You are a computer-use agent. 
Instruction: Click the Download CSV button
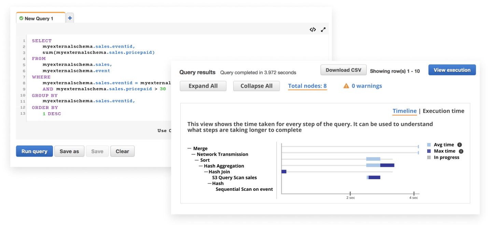[x=343, y=70]
